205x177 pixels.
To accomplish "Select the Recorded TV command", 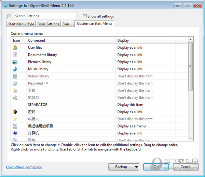I will (38, 83).
